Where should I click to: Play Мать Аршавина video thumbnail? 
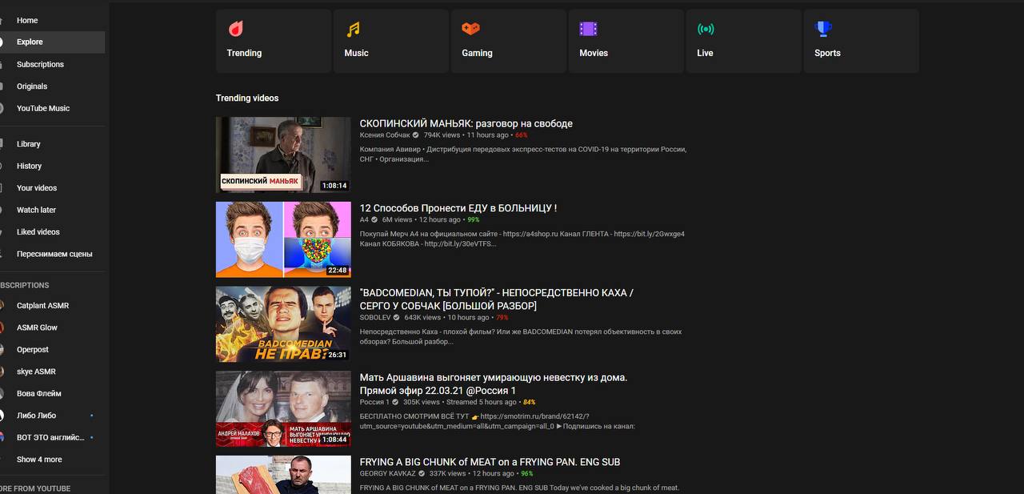point(283,408)
